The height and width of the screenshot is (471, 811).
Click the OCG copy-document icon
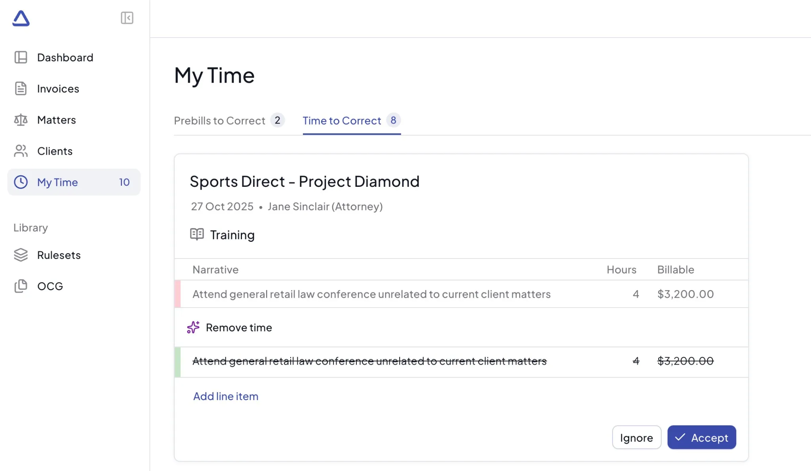[x=21, y=286]
